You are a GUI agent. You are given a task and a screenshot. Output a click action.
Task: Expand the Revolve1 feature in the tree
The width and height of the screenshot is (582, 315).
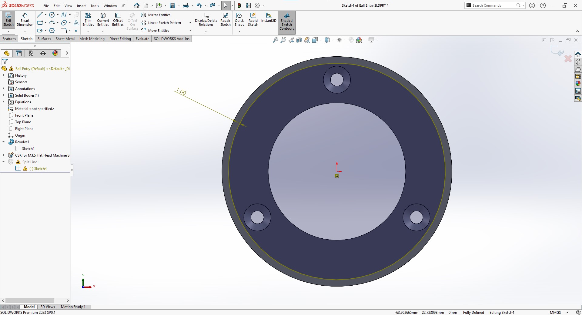[x=3, y=142]
